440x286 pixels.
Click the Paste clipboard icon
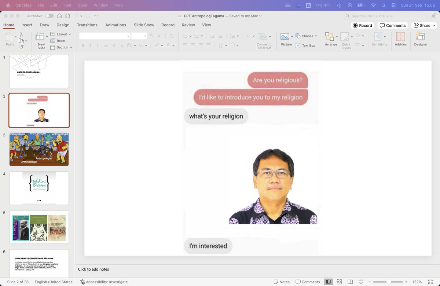pos(9,37)
